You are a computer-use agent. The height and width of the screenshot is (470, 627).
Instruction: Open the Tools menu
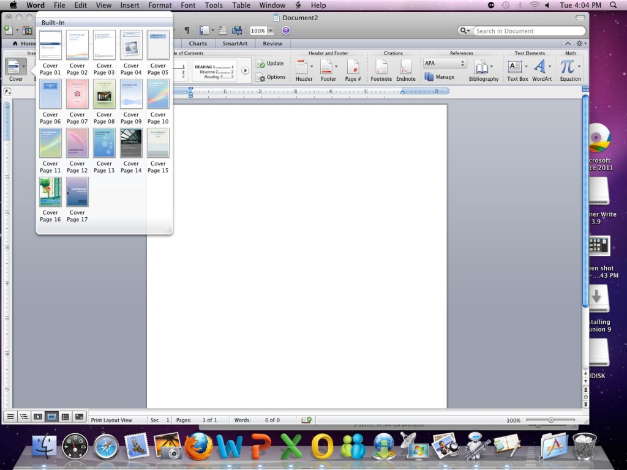[x=214, y=5]
